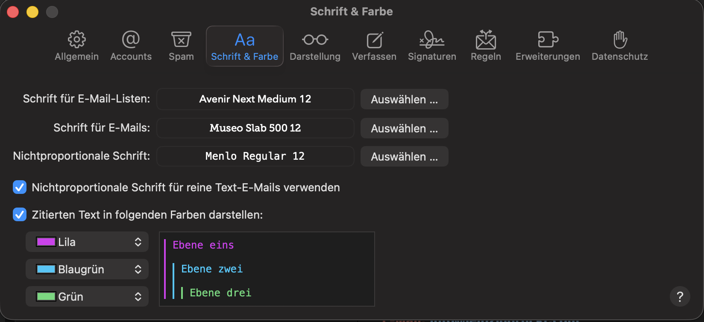Open the Spam trash-bin icon

pyautogui.click(x=181, y=40)
